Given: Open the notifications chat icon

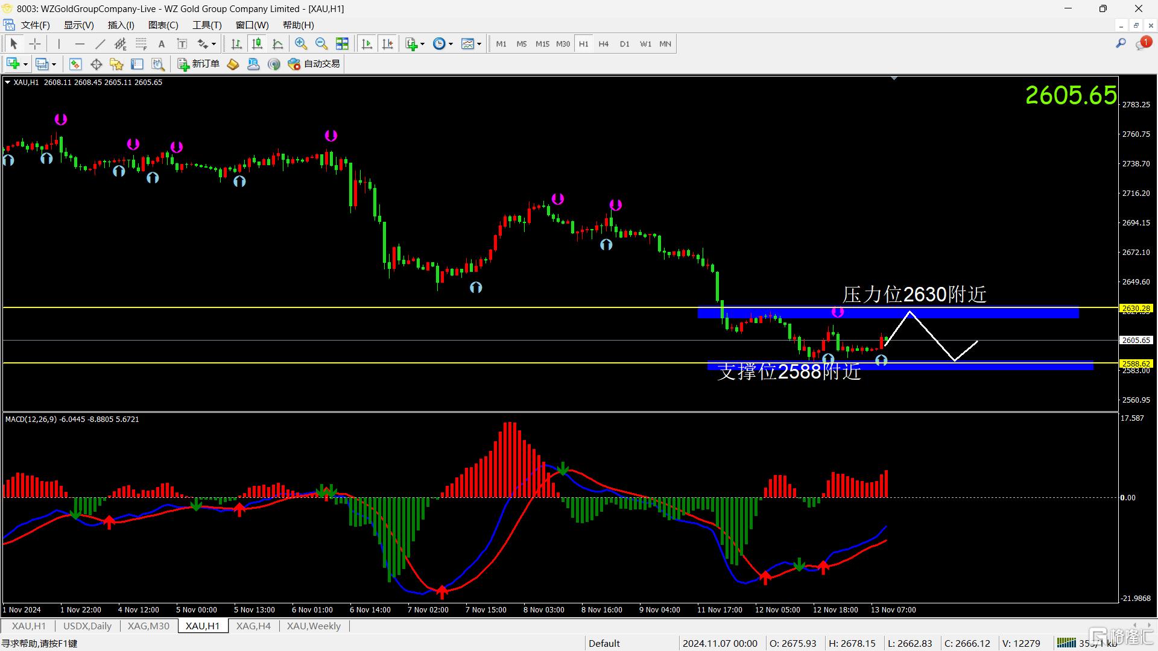Looking at the screenshot, I should click(1143, 43).
